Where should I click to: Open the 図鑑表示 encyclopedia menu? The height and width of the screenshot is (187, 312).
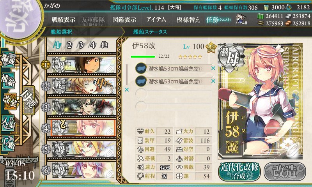pos(124,19)
